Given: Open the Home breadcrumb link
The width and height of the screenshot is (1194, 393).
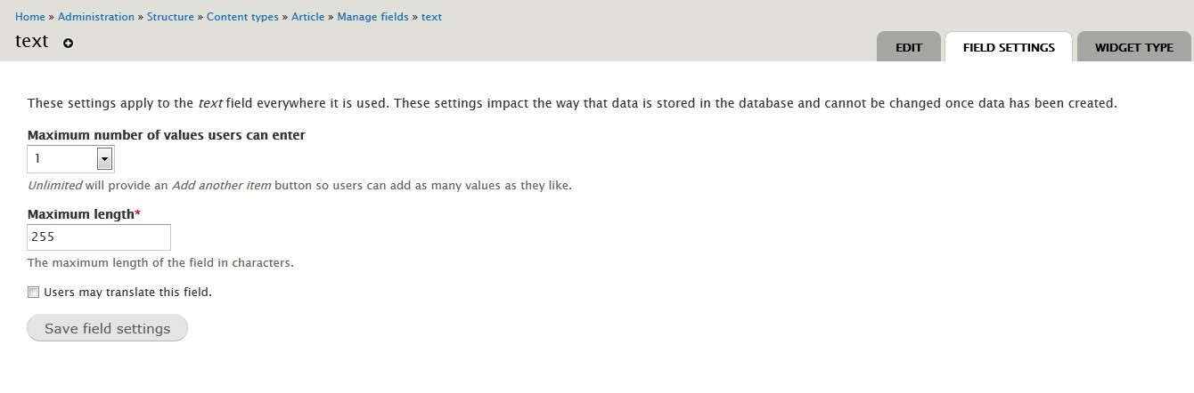Looking at the screenshot, I should (x=30, y=17).
